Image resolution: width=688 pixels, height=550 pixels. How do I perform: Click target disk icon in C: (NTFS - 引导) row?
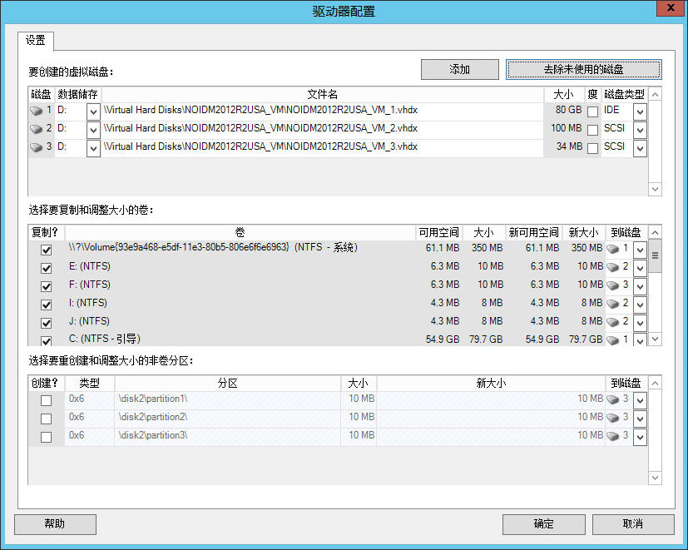tap(614, 339)
